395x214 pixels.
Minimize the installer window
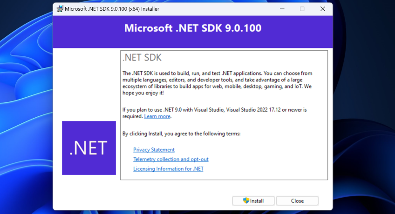tap(281, 9)
